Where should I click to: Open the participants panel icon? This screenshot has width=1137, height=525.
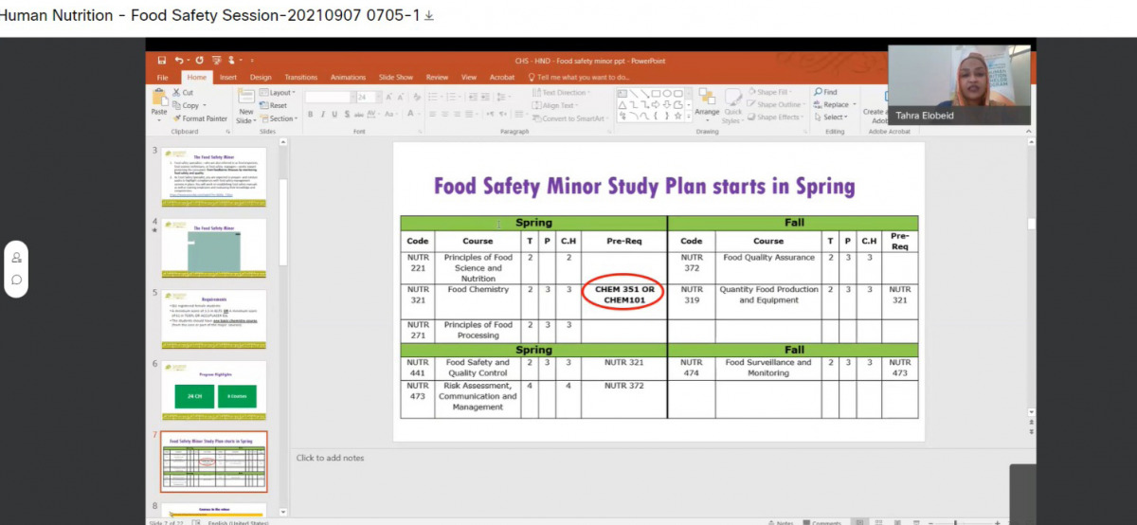coord(17,258)
